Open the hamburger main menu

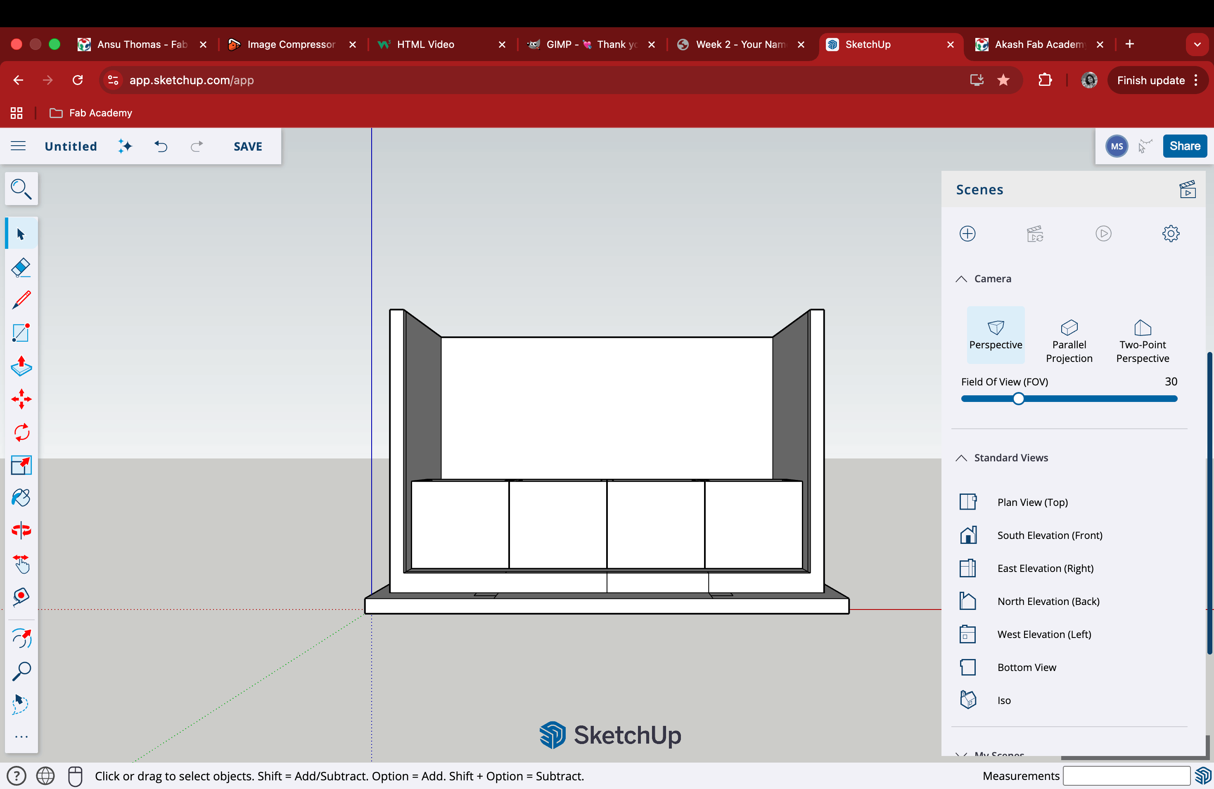18,146
